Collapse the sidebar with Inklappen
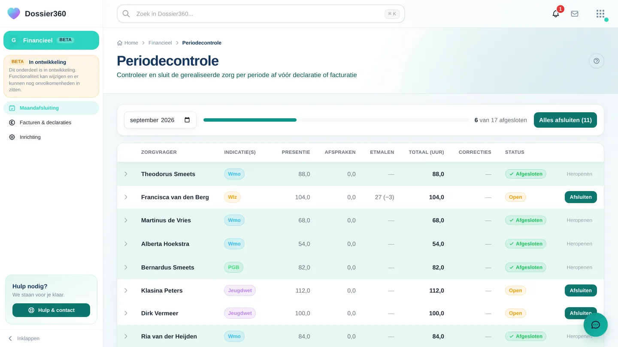The height and width of the screenshot is (347, 618). coord(24,338)
